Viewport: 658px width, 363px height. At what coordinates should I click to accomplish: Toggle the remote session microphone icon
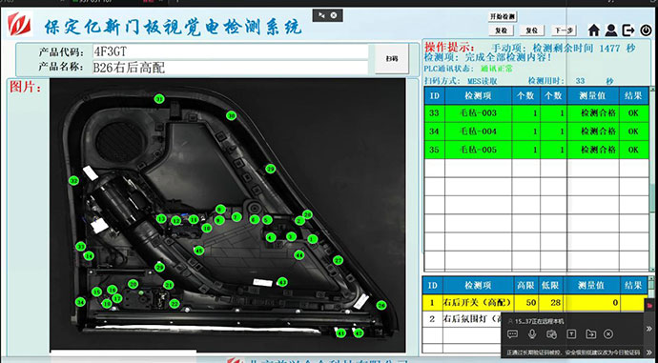coord(532,334)
